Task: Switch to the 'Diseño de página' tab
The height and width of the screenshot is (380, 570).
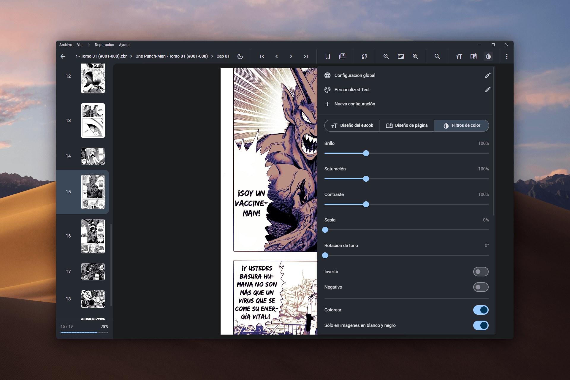Action: 407,125
